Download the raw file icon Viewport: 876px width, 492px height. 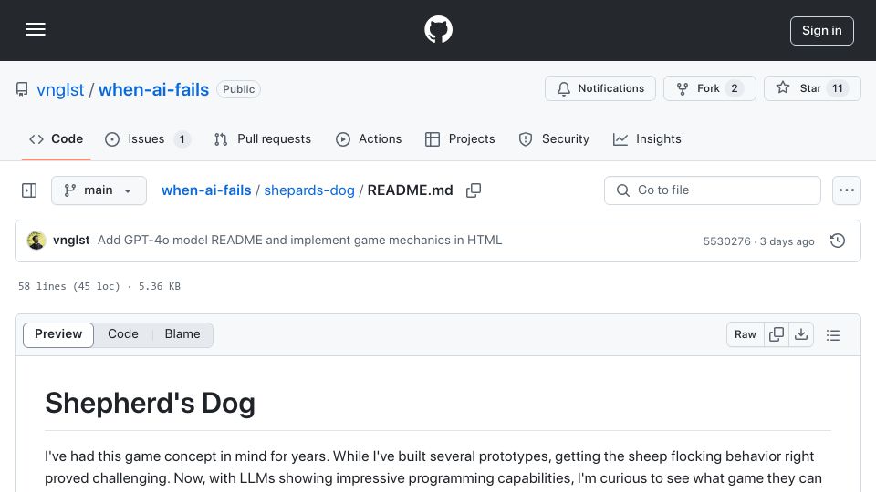click(x=801, y=334)
